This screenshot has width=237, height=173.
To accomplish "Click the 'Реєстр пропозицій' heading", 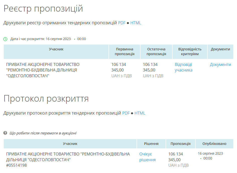I will [x=43, y=9].
